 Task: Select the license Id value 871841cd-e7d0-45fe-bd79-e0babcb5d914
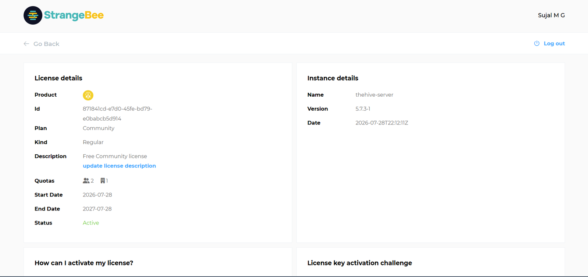(x=118, y=114)
